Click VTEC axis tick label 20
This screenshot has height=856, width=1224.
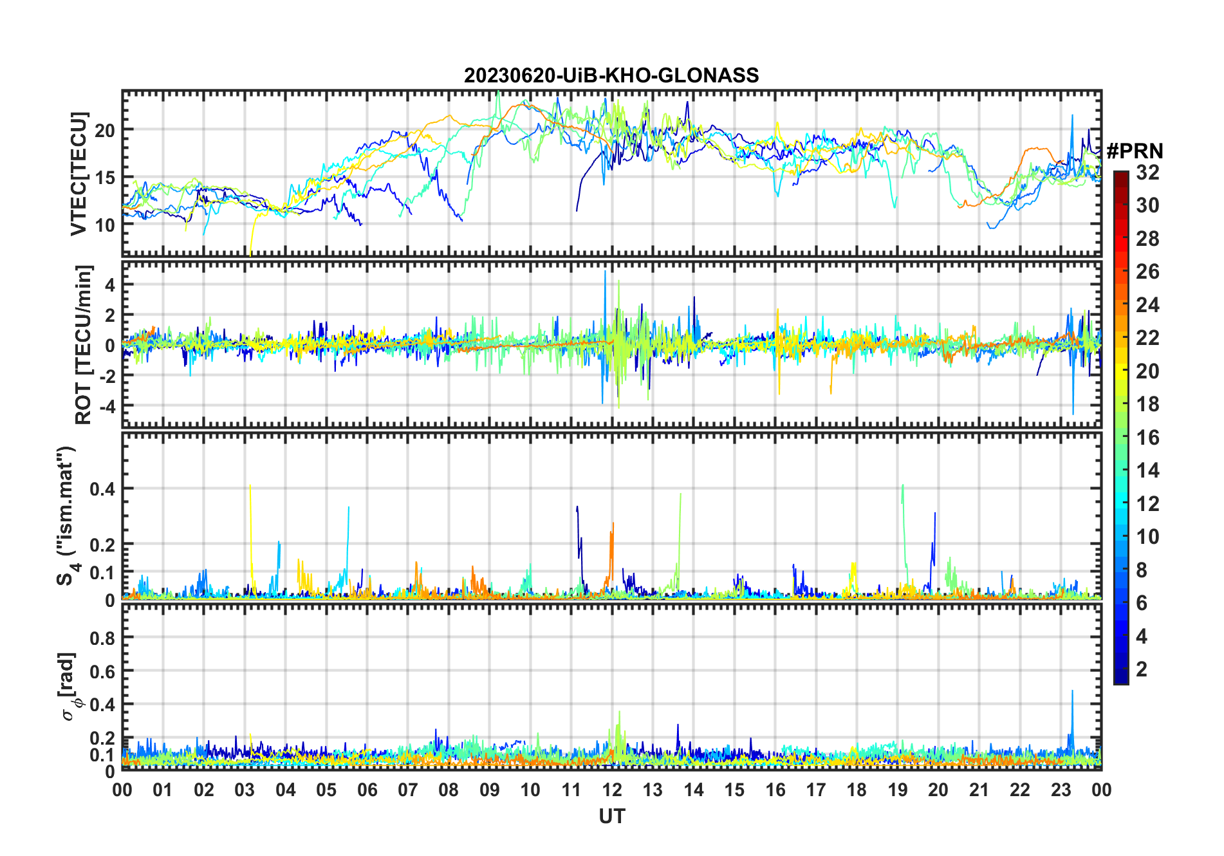click(x=105, y=130)
